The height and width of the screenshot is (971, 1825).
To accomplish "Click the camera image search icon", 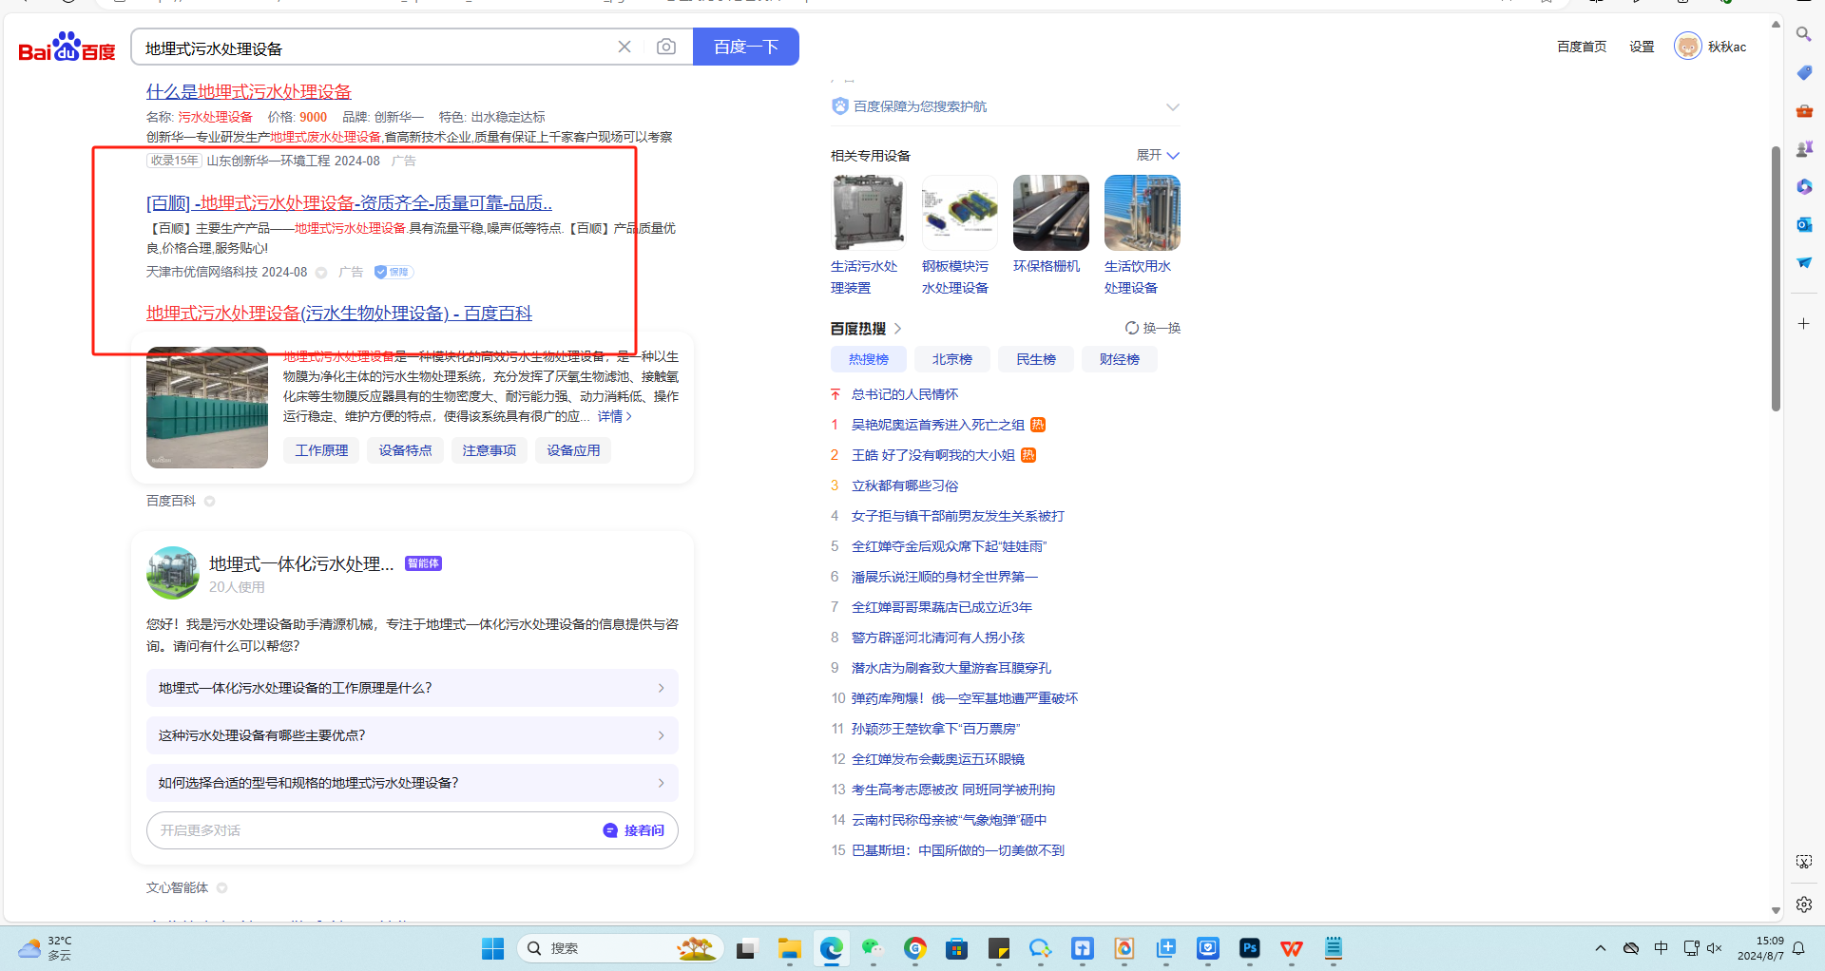I will [665, 47].
